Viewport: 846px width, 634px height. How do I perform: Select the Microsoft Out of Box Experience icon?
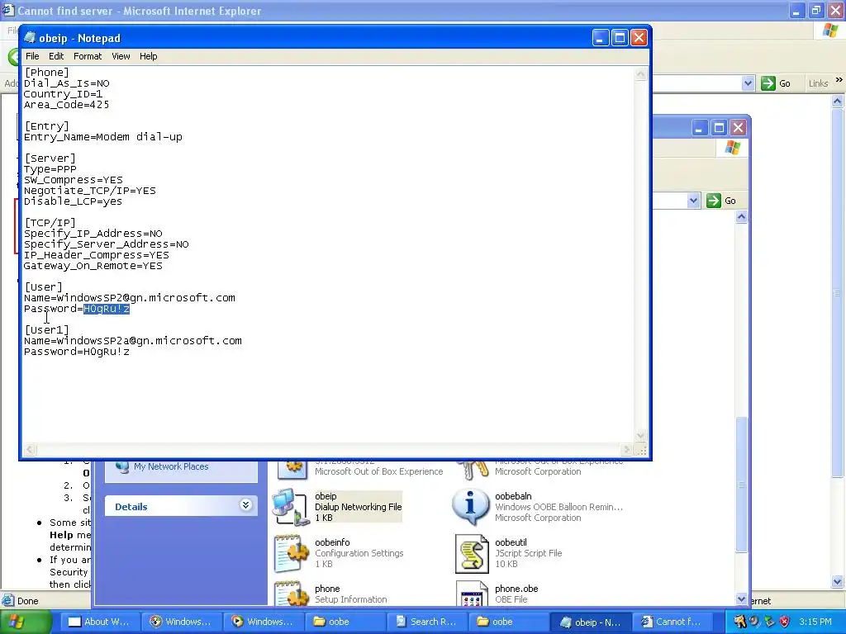[x=292, y=469]
